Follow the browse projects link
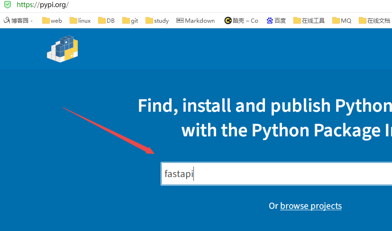 311,206
